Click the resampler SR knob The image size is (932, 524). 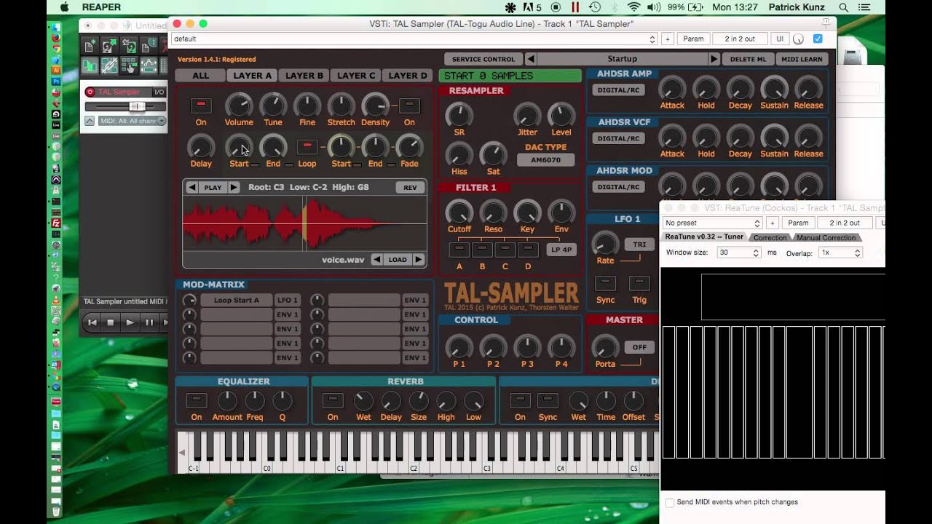click(x=459, y=115)
